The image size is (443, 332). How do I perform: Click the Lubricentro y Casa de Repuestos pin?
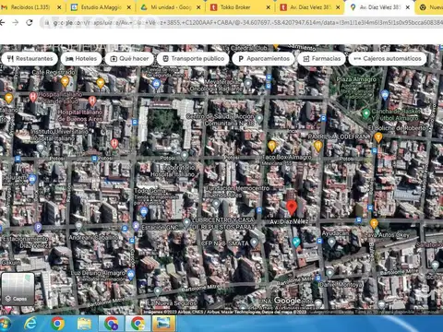(186, 223)
